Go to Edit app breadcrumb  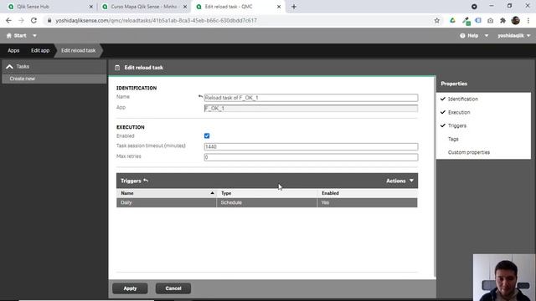[x=40, y=50]
